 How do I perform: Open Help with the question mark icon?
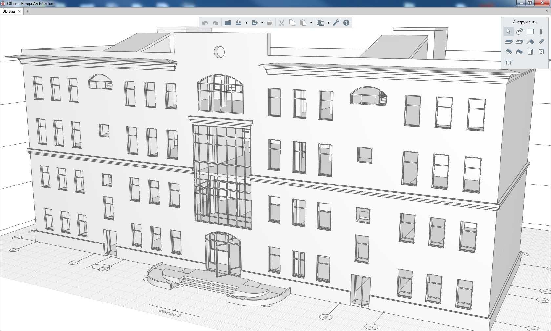coord(346,23)
